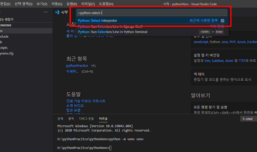Open the 도움말(H) menu

pos(106,4)
